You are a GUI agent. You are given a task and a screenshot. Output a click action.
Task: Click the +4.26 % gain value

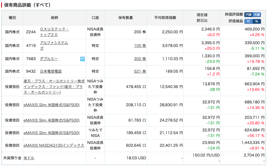pos(257,35)
